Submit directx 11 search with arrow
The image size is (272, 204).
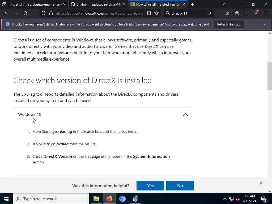pos(209,13)
